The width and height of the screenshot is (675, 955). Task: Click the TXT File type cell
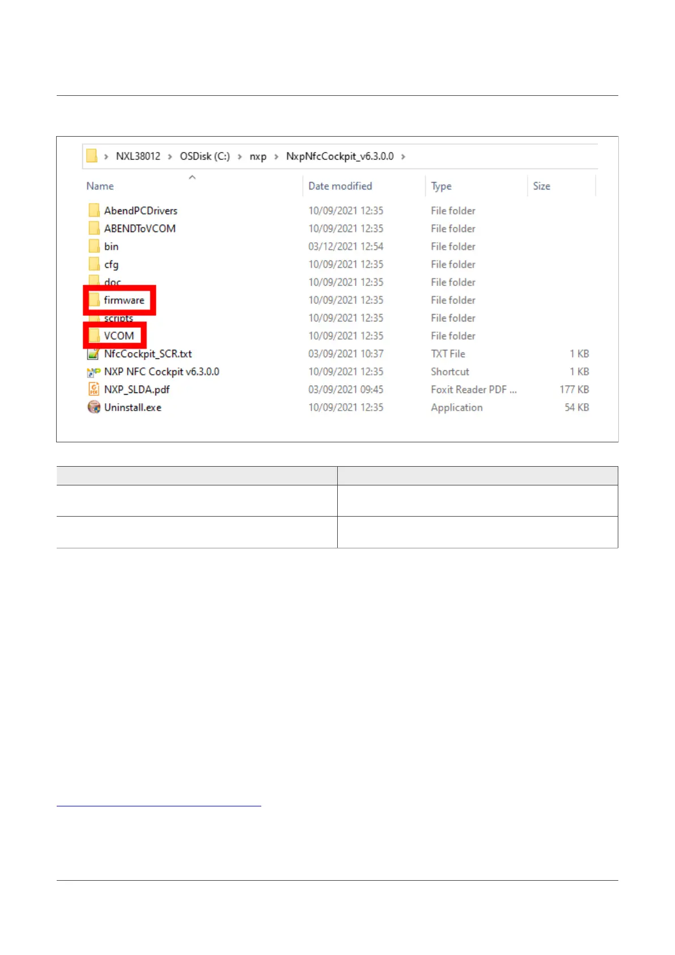click(x=448, y=354)
